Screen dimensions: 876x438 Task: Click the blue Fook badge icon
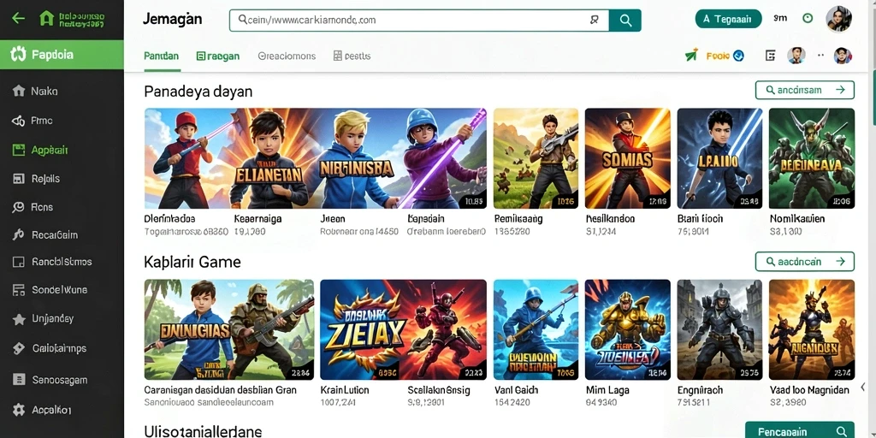click(x=738, y=56)
